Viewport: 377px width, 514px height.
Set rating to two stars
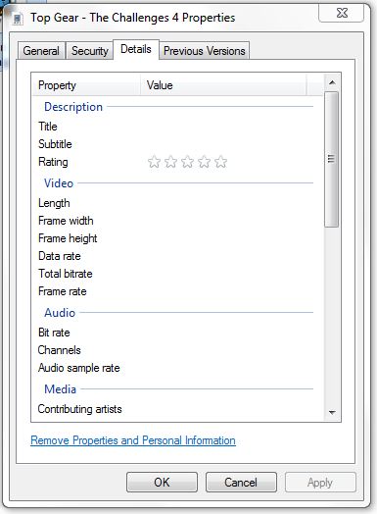[x=170, y=162]
